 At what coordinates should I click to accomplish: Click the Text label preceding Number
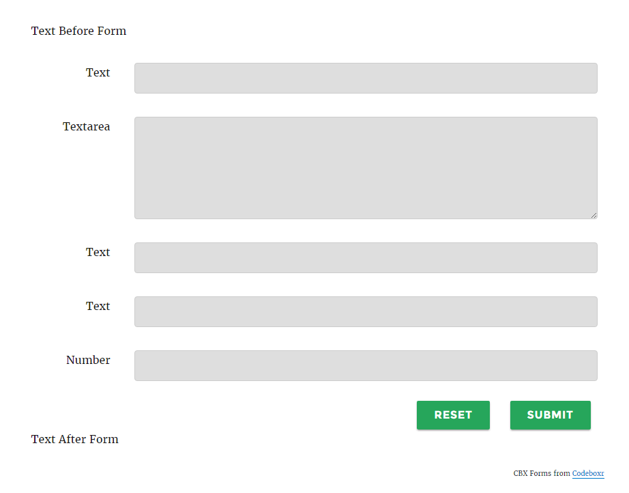[98, 306]
